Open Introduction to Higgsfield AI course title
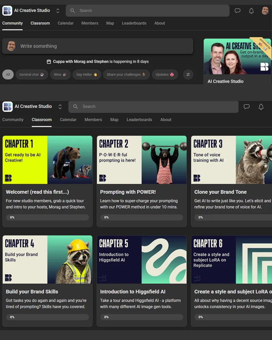This screenshot has height=340, width=272. coord(133,292)
